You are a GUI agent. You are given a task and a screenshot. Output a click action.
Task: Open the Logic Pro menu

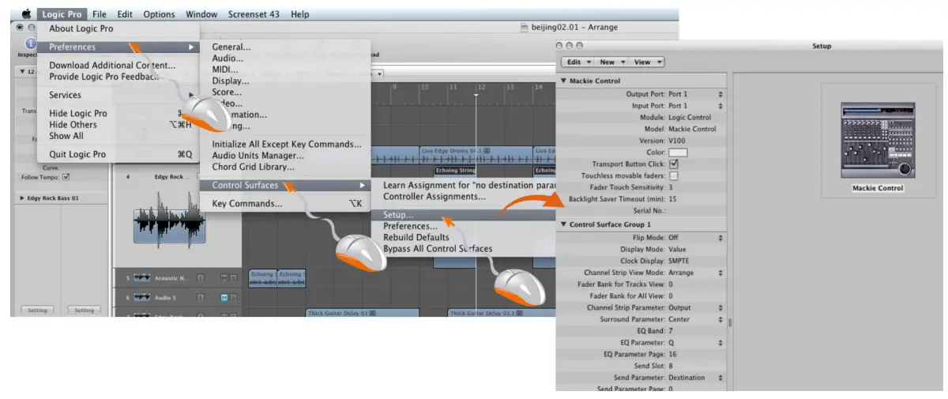pyautogui.click(x=62, y=13)
